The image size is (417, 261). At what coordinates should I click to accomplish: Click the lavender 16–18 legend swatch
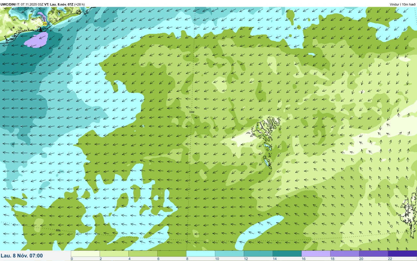click(316, 254)
